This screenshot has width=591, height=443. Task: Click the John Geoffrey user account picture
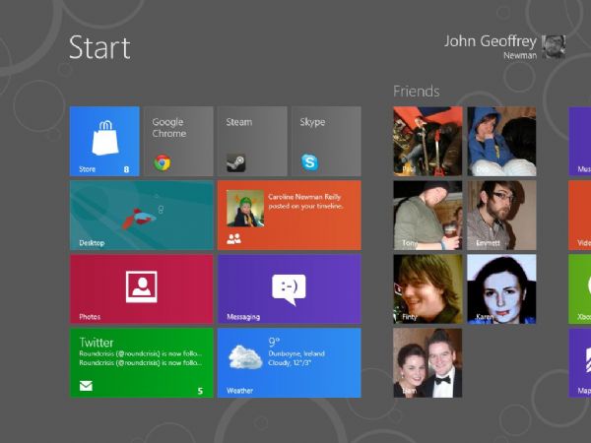pos(554,46)
